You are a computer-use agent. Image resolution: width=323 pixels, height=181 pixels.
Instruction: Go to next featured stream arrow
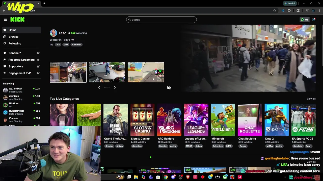[115, 87]
